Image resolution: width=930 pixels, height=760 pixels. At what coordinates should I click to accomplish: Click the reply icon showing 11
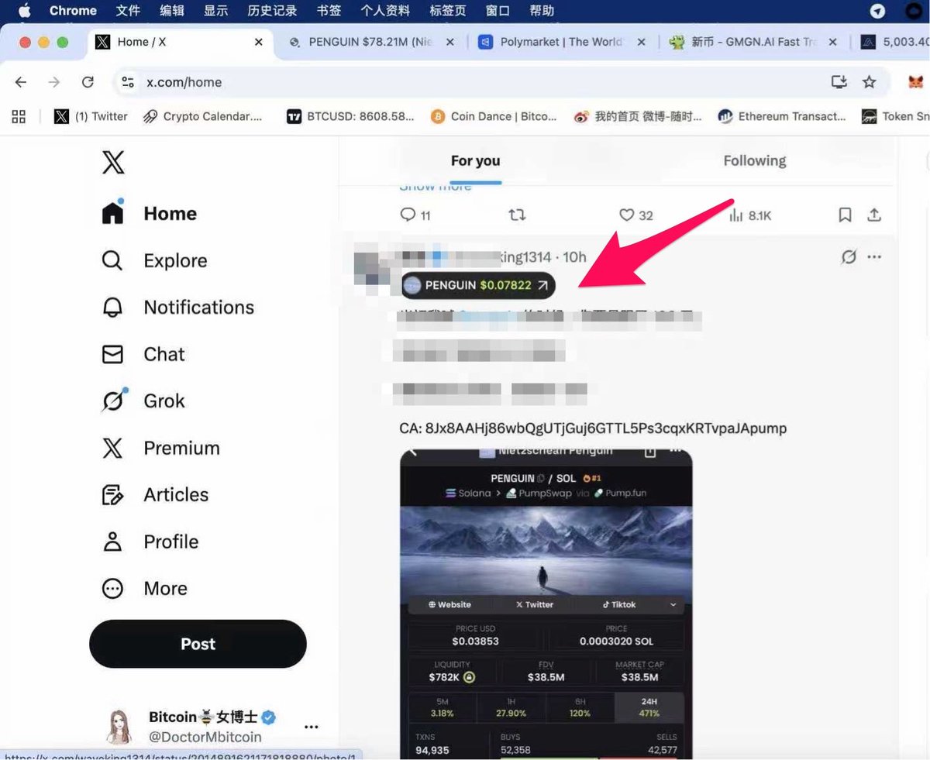(415, 215)
